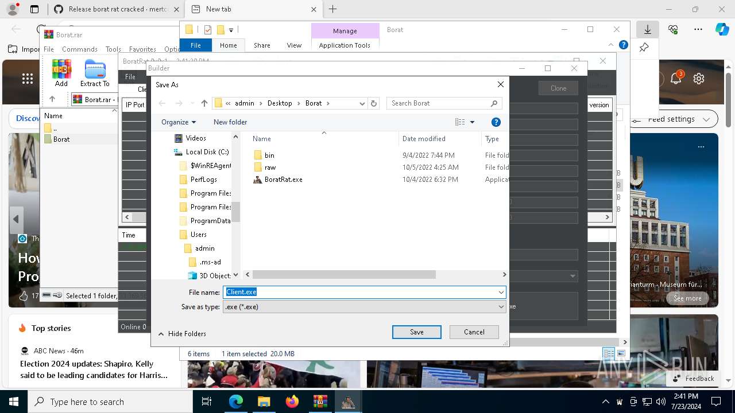Open Help in the Save As dialog
The width and height of the screenshot is (735, 413).
pos(496,122)
